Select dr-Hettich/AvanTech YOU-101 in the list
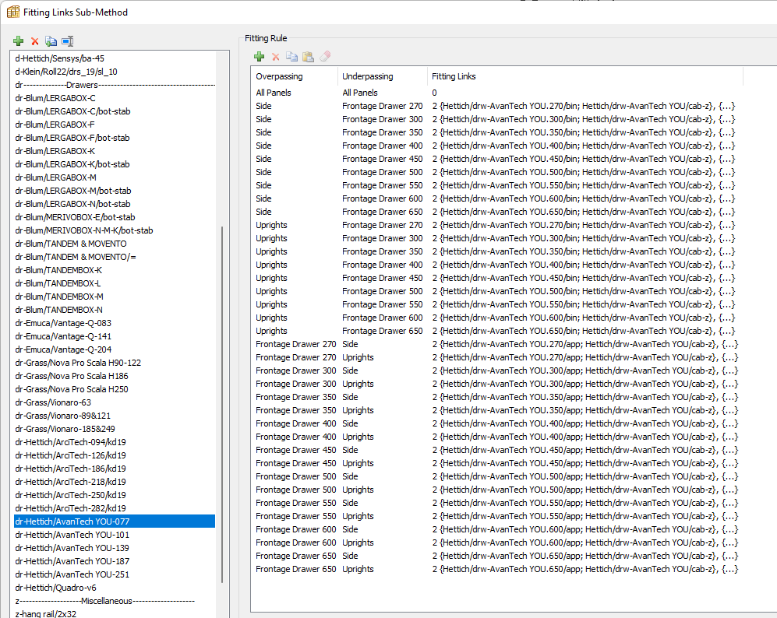Screen dimensions: 777x618 tap(115, 535)
